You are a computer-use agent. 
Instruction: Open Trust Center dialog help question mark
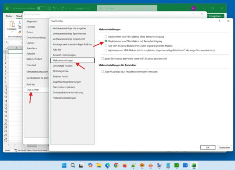219,21
